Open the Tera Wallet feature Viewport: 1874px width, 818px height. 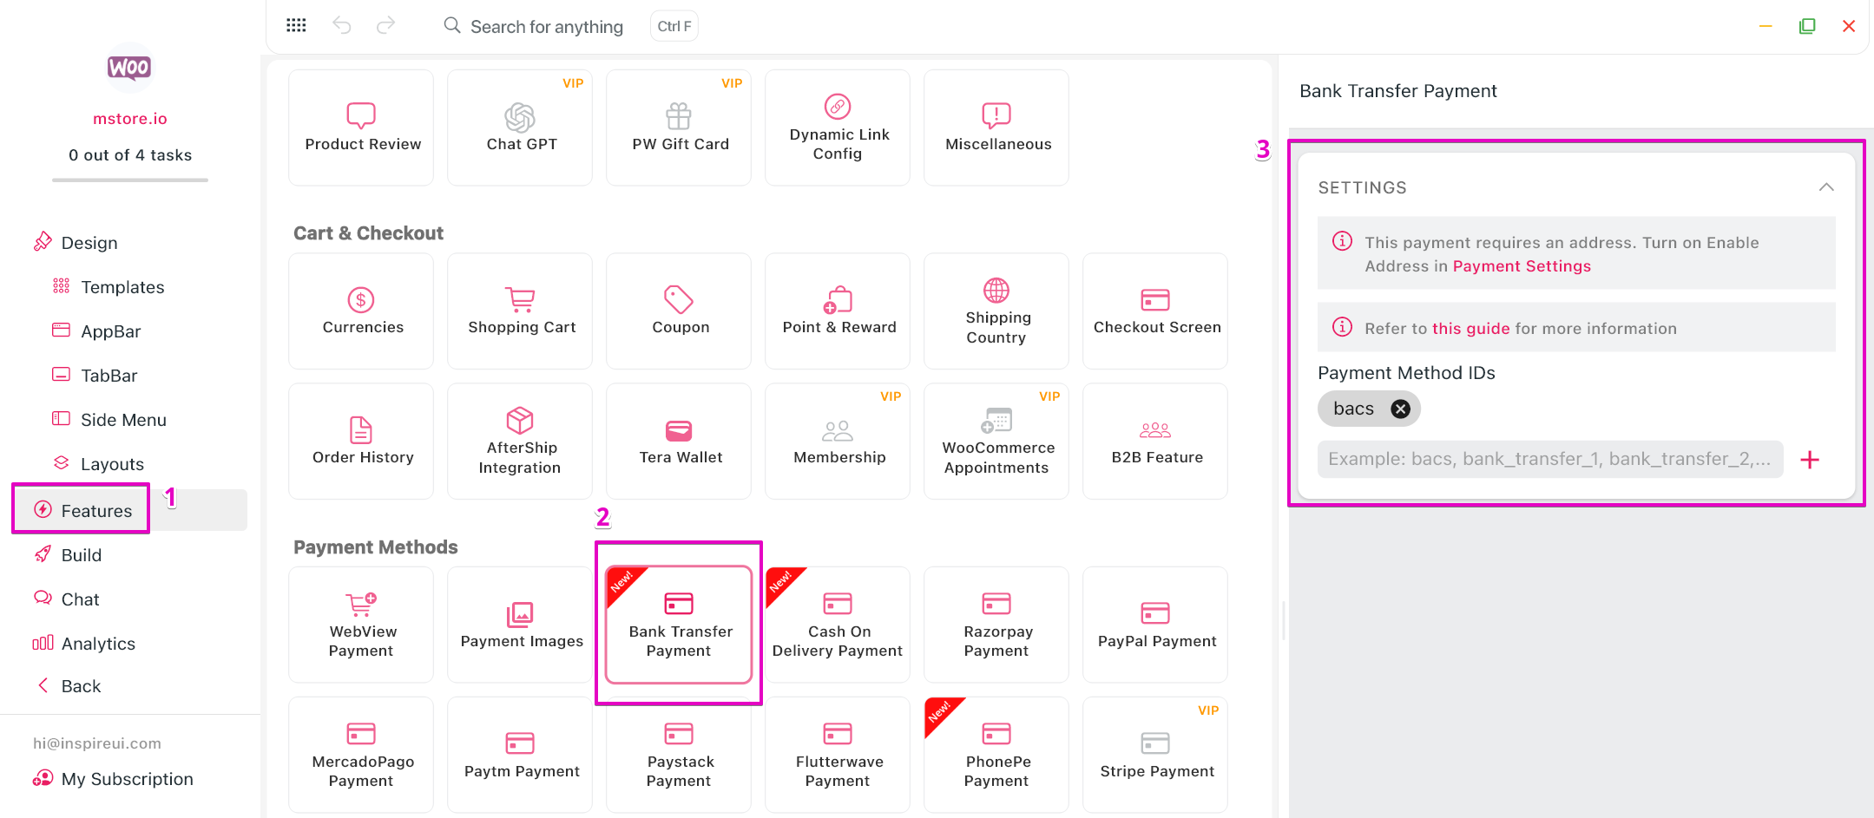679,442
